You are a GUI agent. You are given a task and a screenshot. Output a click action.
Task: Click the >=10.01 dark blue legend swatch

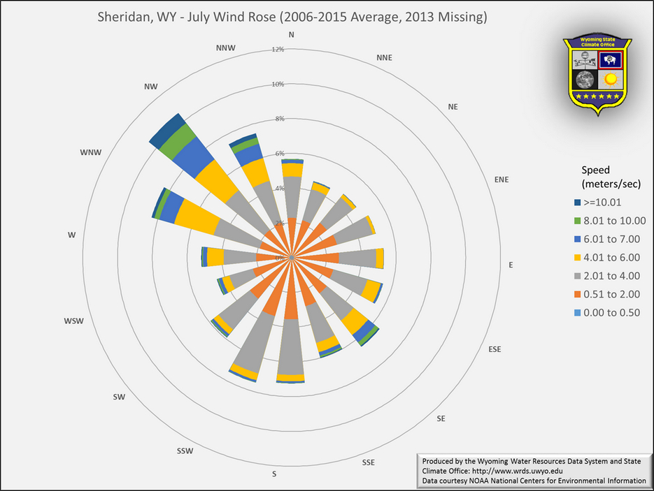click(577, 203)
